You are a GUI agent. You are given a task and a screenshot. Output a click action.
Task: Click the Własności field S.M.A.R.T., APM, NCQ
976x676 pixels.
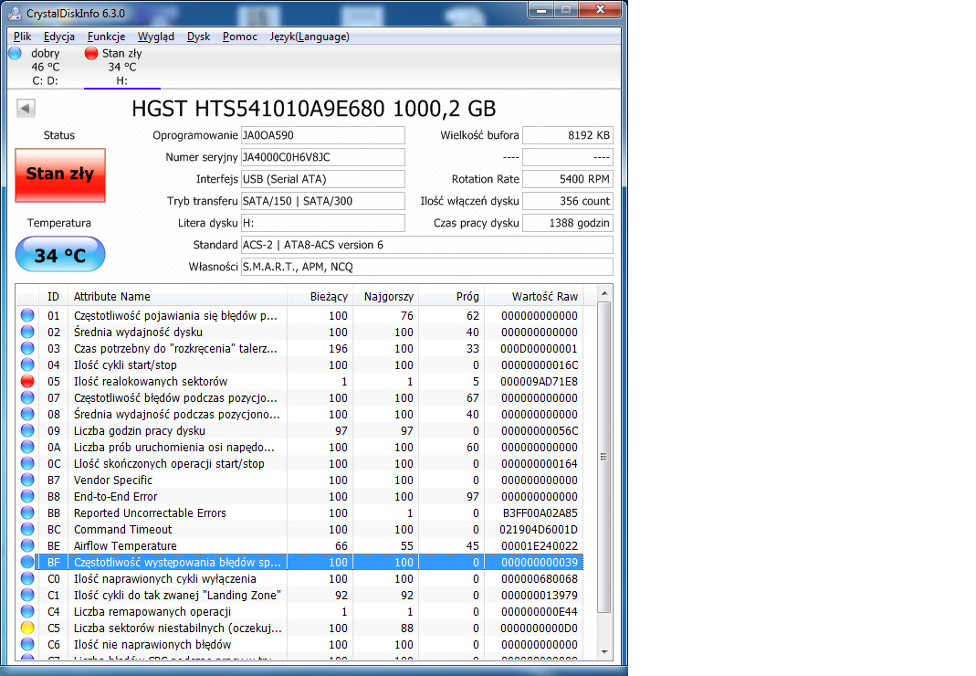[x=427, y=267]
